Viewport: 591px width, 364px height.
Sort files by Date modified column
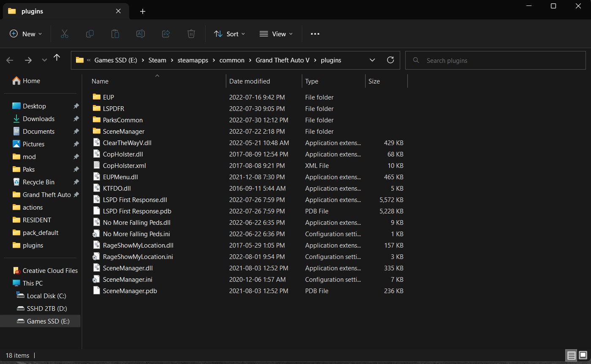(x=249, y=81)
